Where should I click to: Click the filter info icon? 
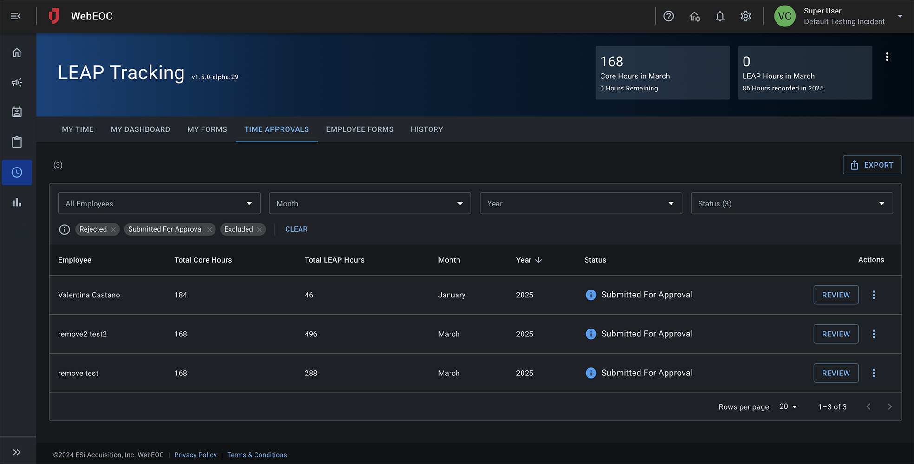click(x=65, y=230)
